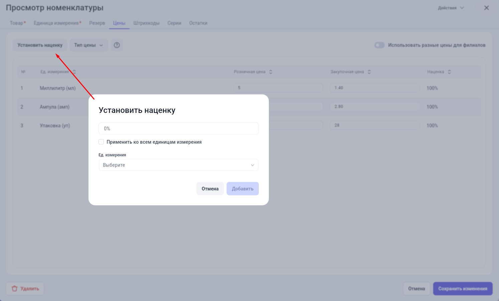The width and height of the screenshot is (499, 301).
Task: Click the Установить наценку toolbar button
Action: click(x=40, y=45)
